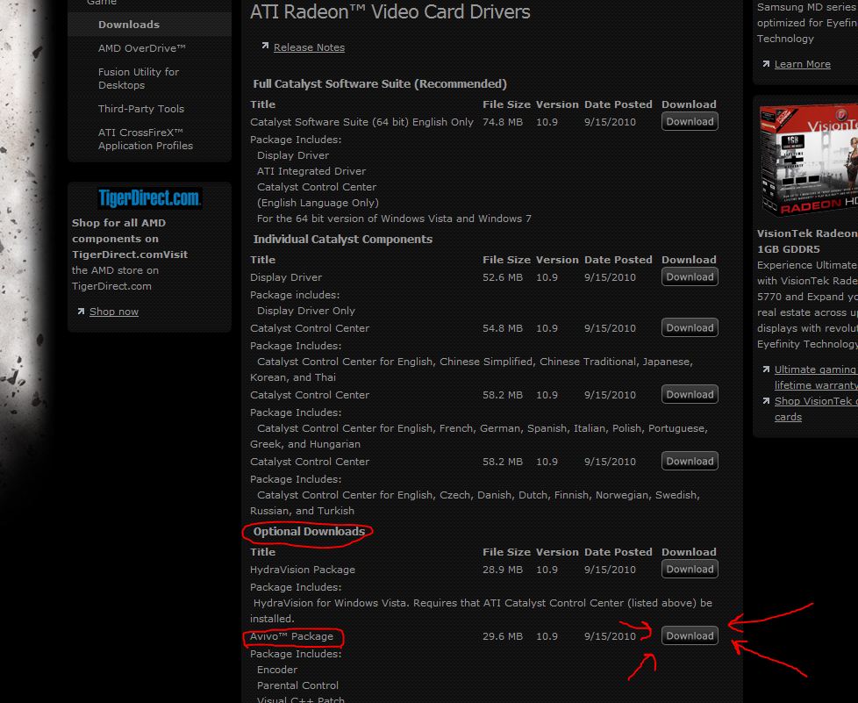Click the Catalyst Software Suite (64 bit) English Only title
Screen dimensions: 858x703
point(361,122)
